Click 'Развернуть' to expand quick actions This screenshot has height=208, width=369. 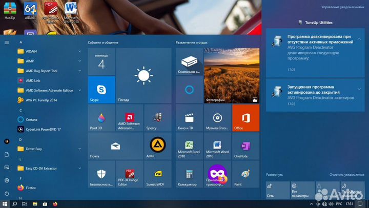[274, 175]
